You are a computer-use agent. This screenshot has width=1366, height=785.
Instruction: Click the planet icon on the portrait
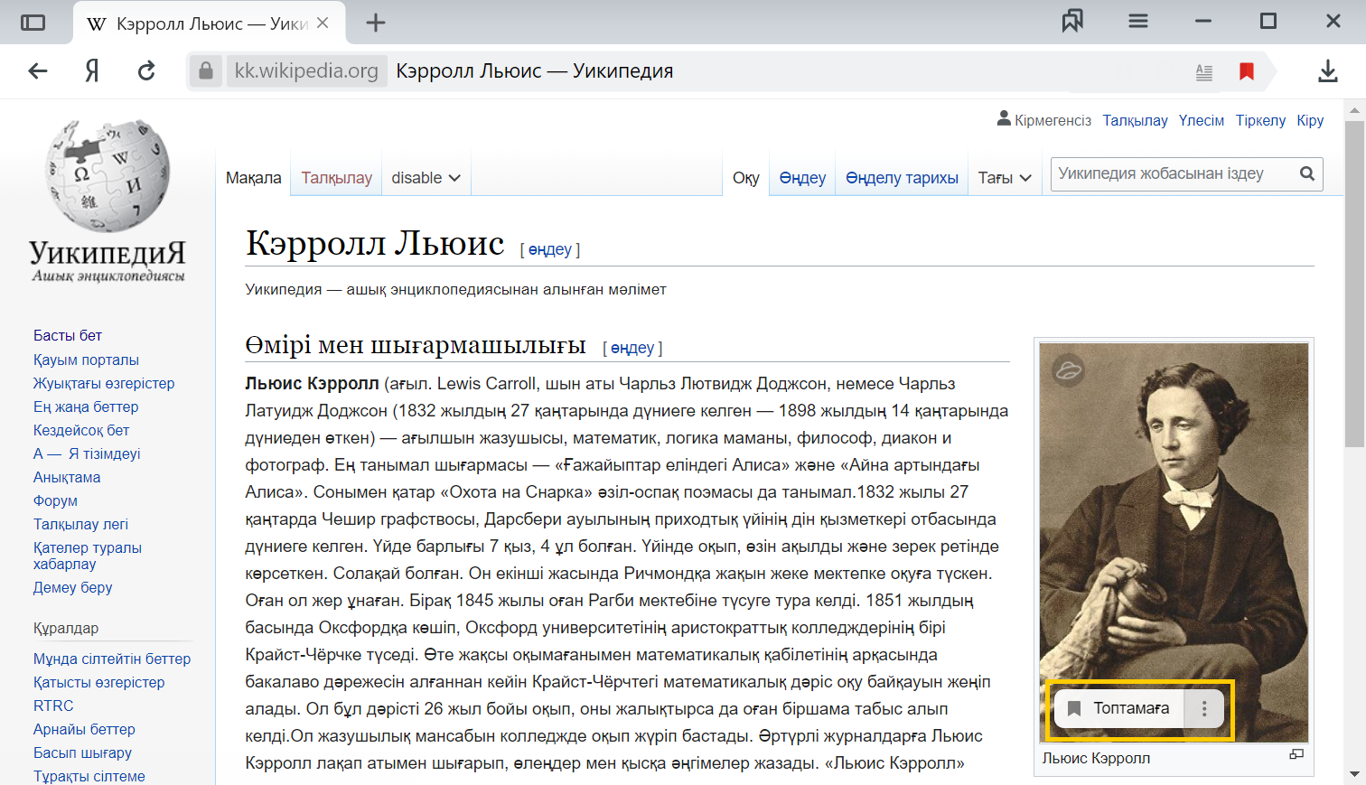[1068, 369]
